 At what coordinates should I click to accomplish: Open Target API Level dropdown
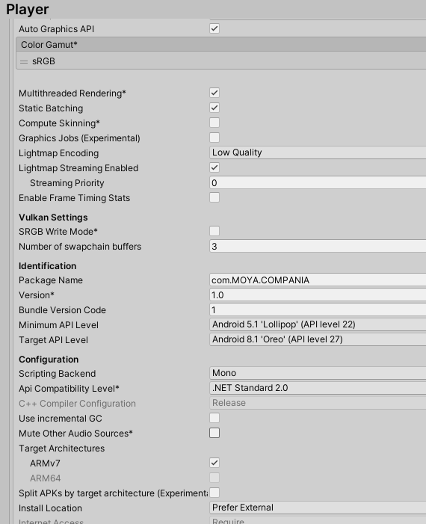point(318,339)
